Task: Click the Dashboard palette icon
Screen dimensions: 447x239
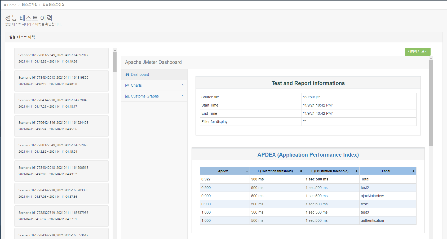Action: (127, 75)
